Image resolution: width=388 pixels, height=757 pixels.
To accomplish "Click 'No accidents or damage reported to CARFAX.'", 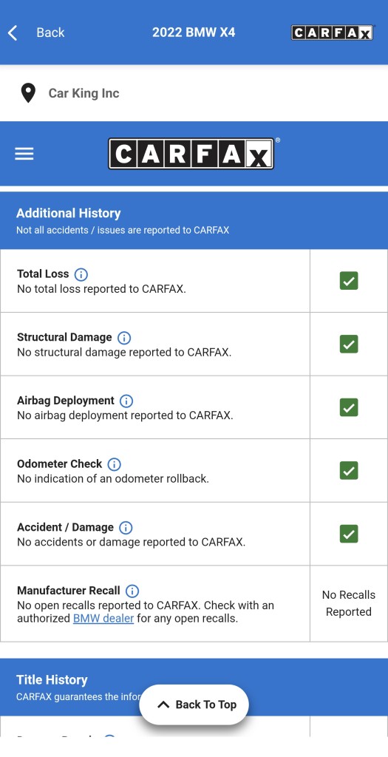I will click(x=132, y=542).
